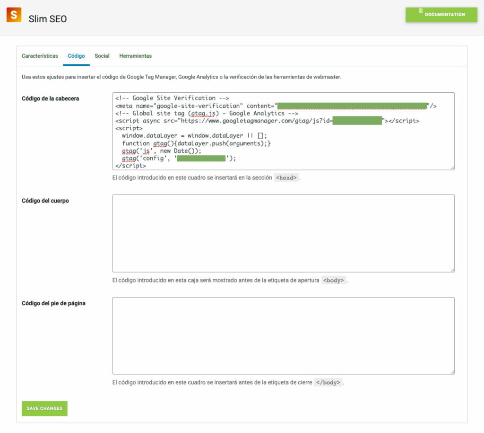
Task: Switch to the Características tab
Action: point(40,56)
